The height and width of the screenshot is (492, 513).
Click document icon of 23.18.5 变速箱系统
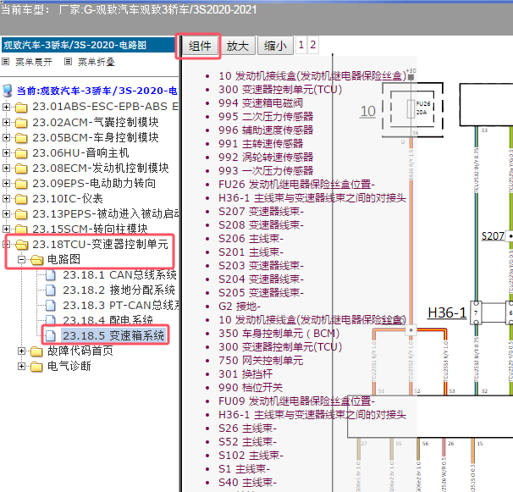click(x=51, y=335)
